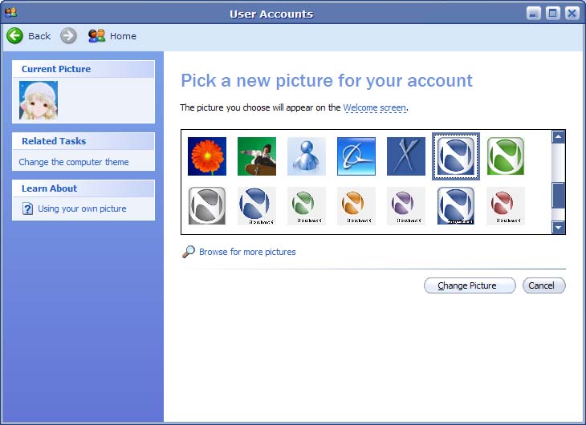
Task: Select the blue orbit swoosh picture
Action: [356, 156]
